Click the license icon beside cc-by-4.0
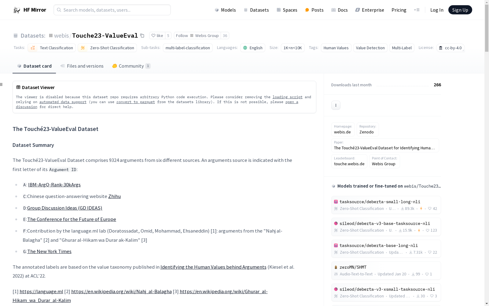Viewport: 489px width, 306px height. pyautogui.click(x=441, y=48)
